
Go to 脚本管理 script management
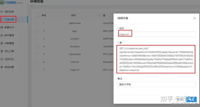9,35
